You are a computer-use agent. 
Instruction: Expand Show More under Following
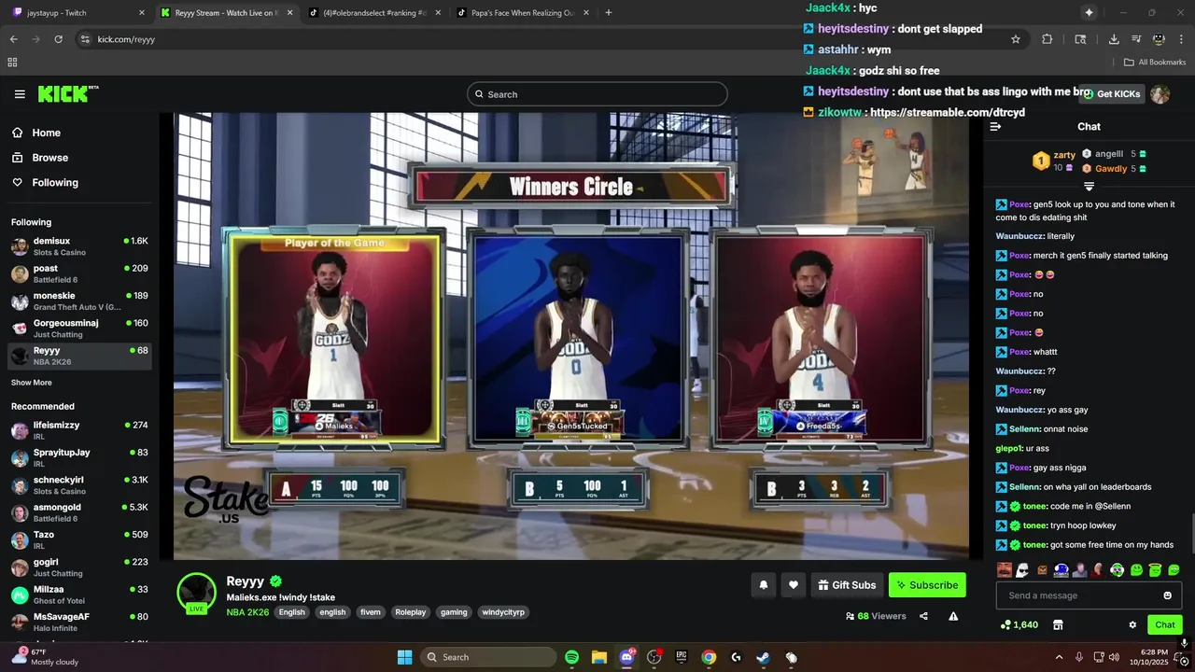(32, 383)
